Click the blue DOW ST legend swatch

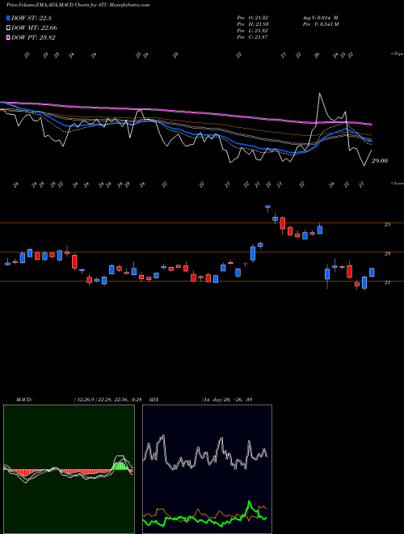point(9,18)
